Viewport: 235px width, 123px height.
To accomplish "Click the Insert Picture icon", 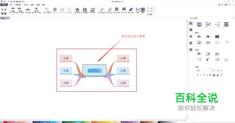I will pyautogui.click(x=92, y=10).
